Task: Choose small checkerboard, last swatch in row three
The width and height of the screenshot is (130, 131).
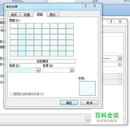Action: point(70,37)
